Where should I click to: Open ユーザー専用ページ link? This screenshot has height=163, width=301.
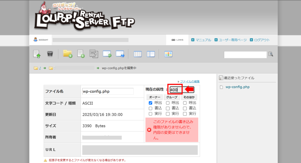pyautogui.click(x=233, y=40)
